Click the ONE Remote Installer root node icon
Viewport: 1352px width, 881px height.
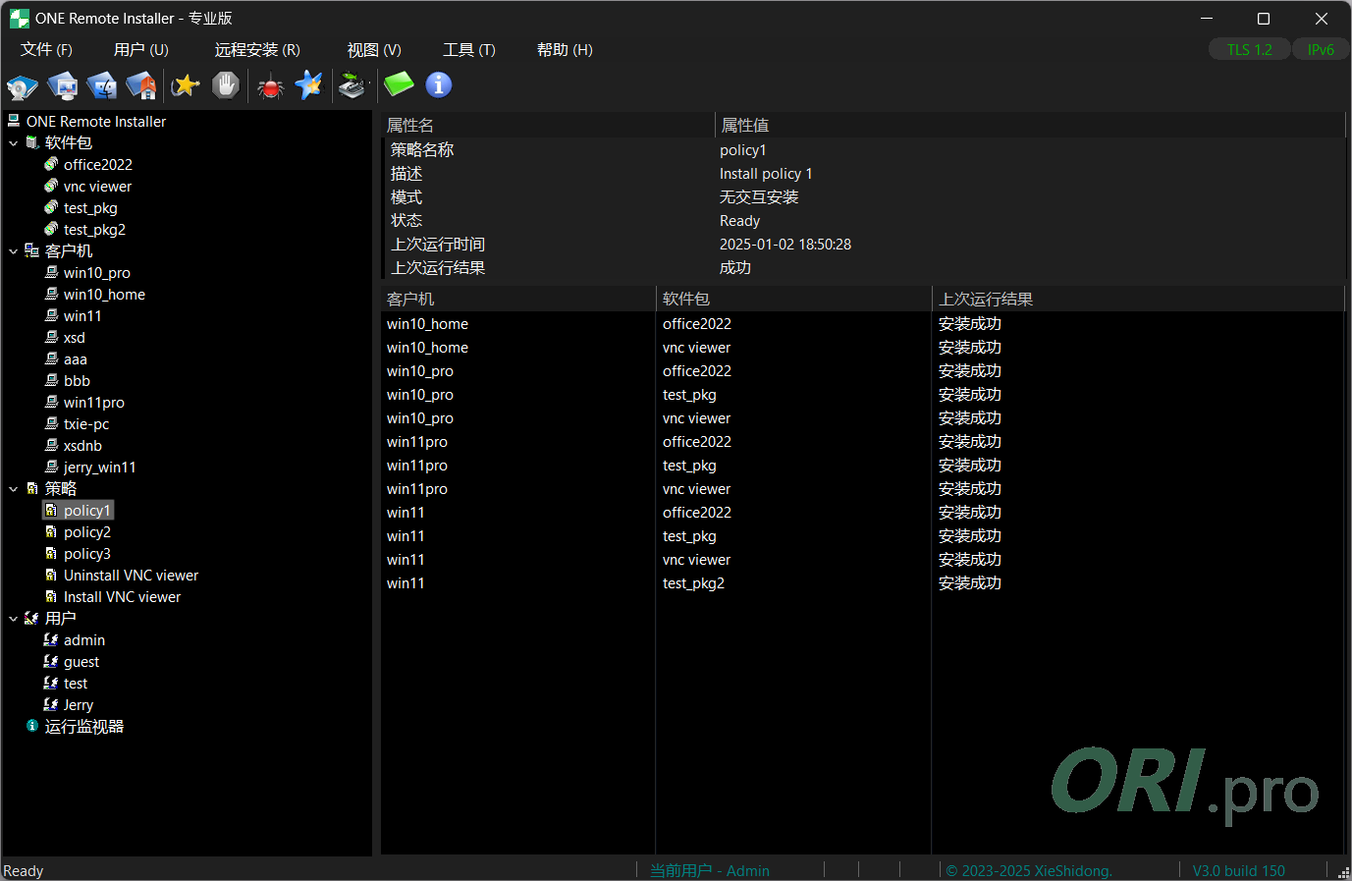coord(14,121)
